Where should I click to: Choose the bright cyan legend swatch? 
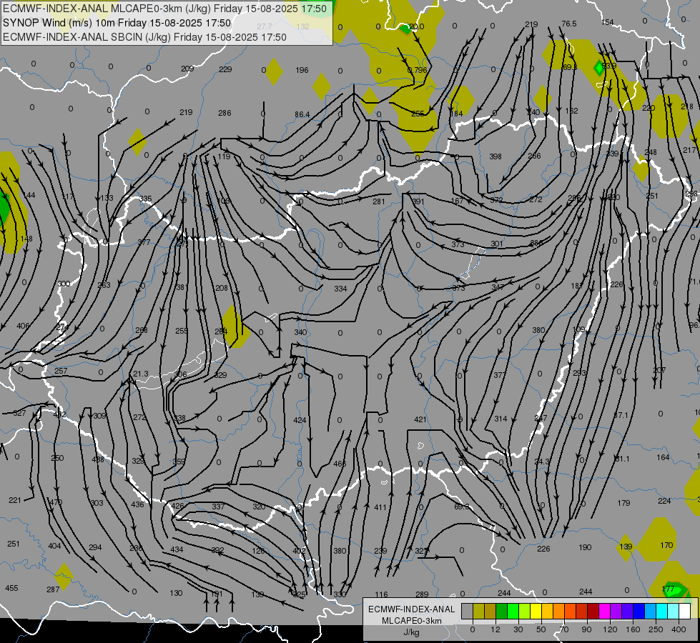click(x=662, y=611)
